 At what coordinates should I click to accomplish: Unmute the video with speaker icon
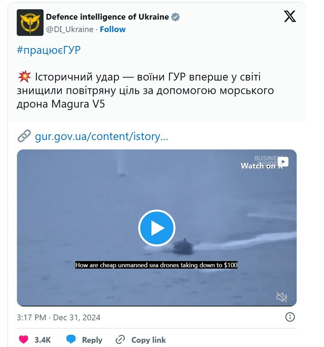281,297
